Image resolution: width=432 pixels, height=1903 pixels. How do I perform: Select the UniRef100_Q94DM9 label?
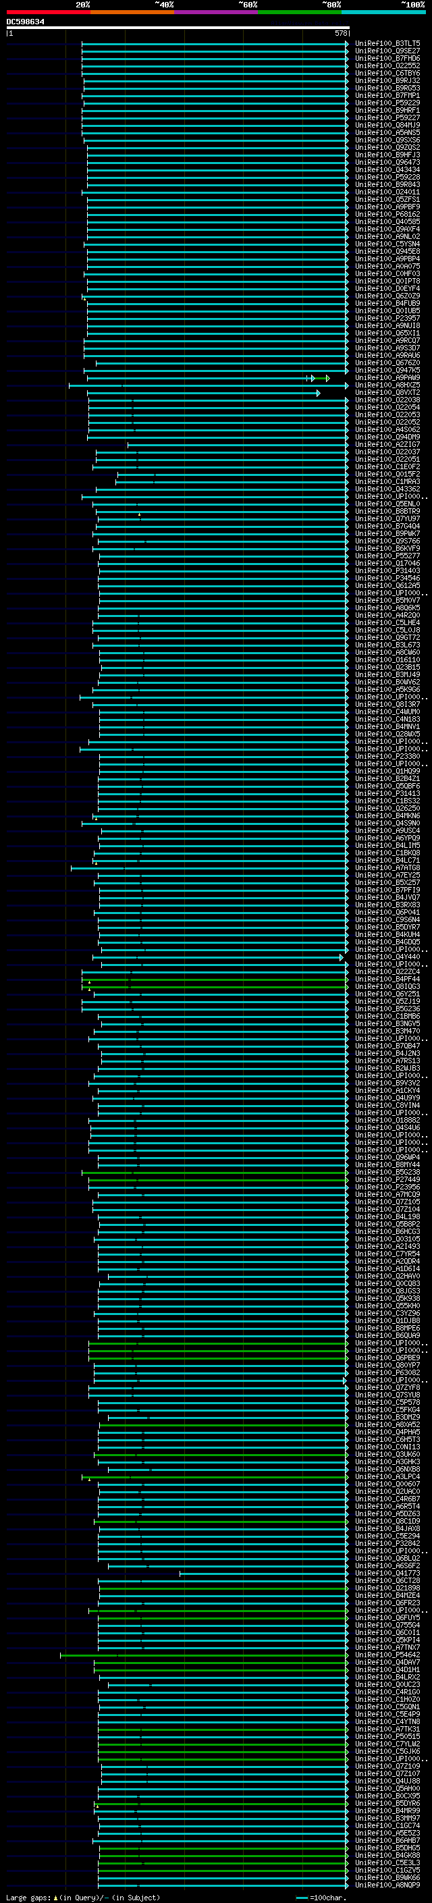387,437
